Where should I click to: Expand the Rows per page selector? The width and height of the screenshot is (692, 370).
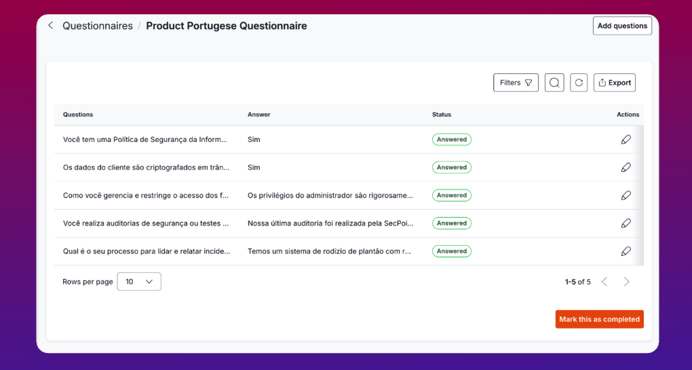coord(139,282)
